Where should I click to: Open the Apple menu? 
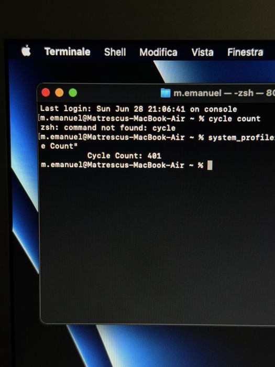pos(26,50)
